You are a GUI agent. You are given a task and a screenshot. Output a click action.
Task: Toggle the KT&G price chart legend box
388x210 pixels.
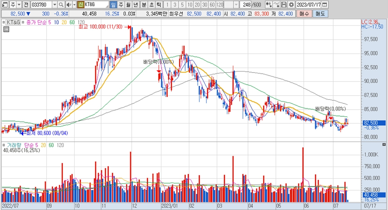(x=4, y=22)
